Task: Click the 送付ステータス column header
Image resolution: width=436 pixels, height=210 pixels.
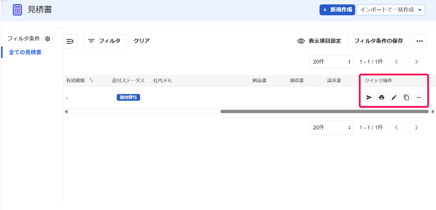Action: [128, 81]
